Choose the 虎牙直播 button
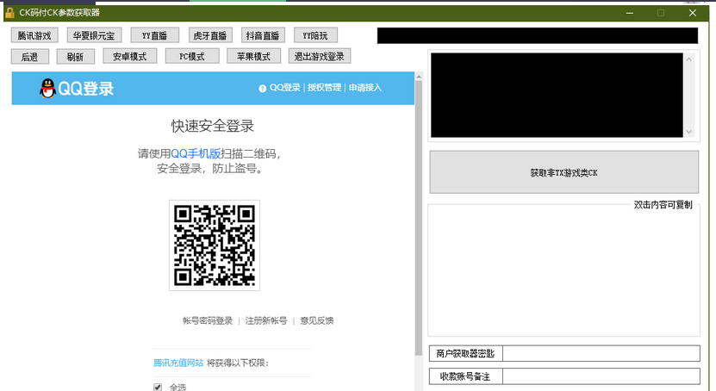Image resolution: width=716 pixels, height=391 pixels. 210,35
